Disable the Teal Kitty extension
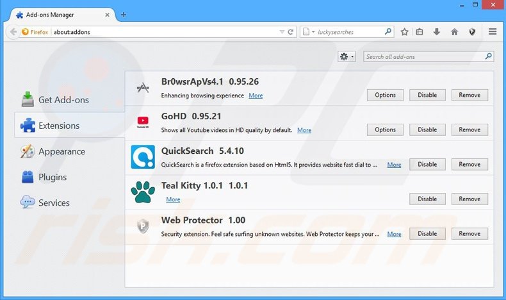Viewport: 506px width, 300px height. 427,199
